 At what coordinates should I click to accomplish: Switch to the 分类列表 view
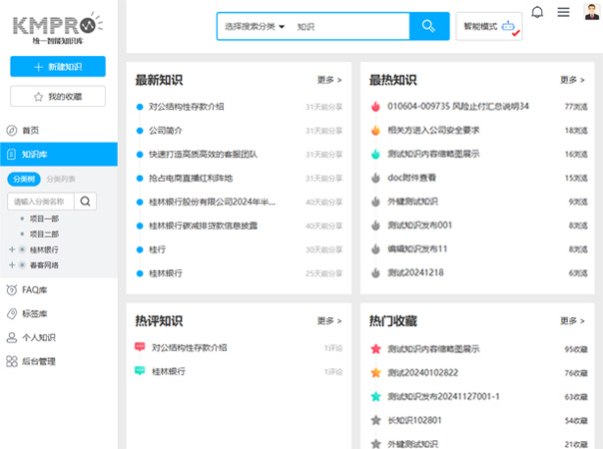point(60,179)
